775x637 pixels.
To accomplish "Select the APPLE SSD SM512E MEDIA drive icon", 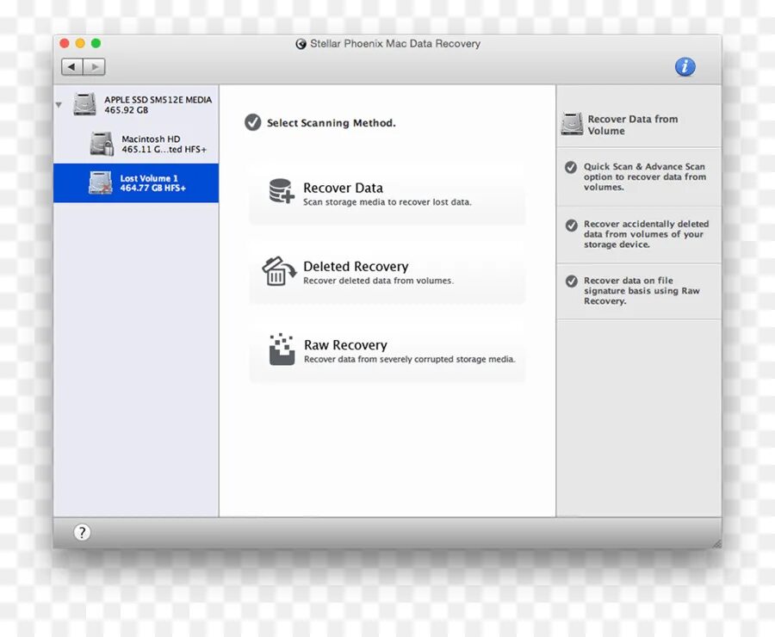I will click(84, 102).
